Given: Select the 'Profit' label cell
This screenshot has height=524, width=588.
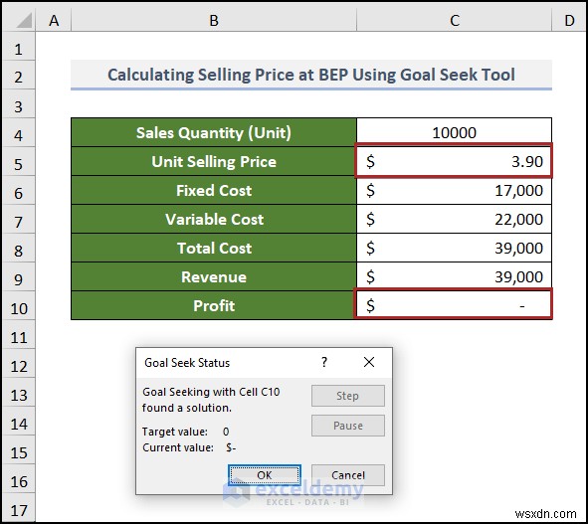Looking at the screenshot, I should point(214,305).
